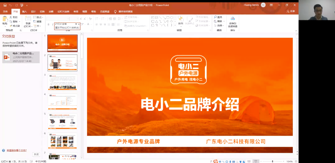Open the 文件 menu tab
Viewport: 335px width, 163px height.
pyautogui.click(x=5, y=11)
